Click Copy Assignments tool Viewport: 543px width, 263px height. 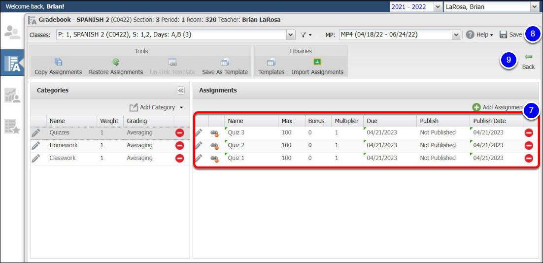(58, 67)
